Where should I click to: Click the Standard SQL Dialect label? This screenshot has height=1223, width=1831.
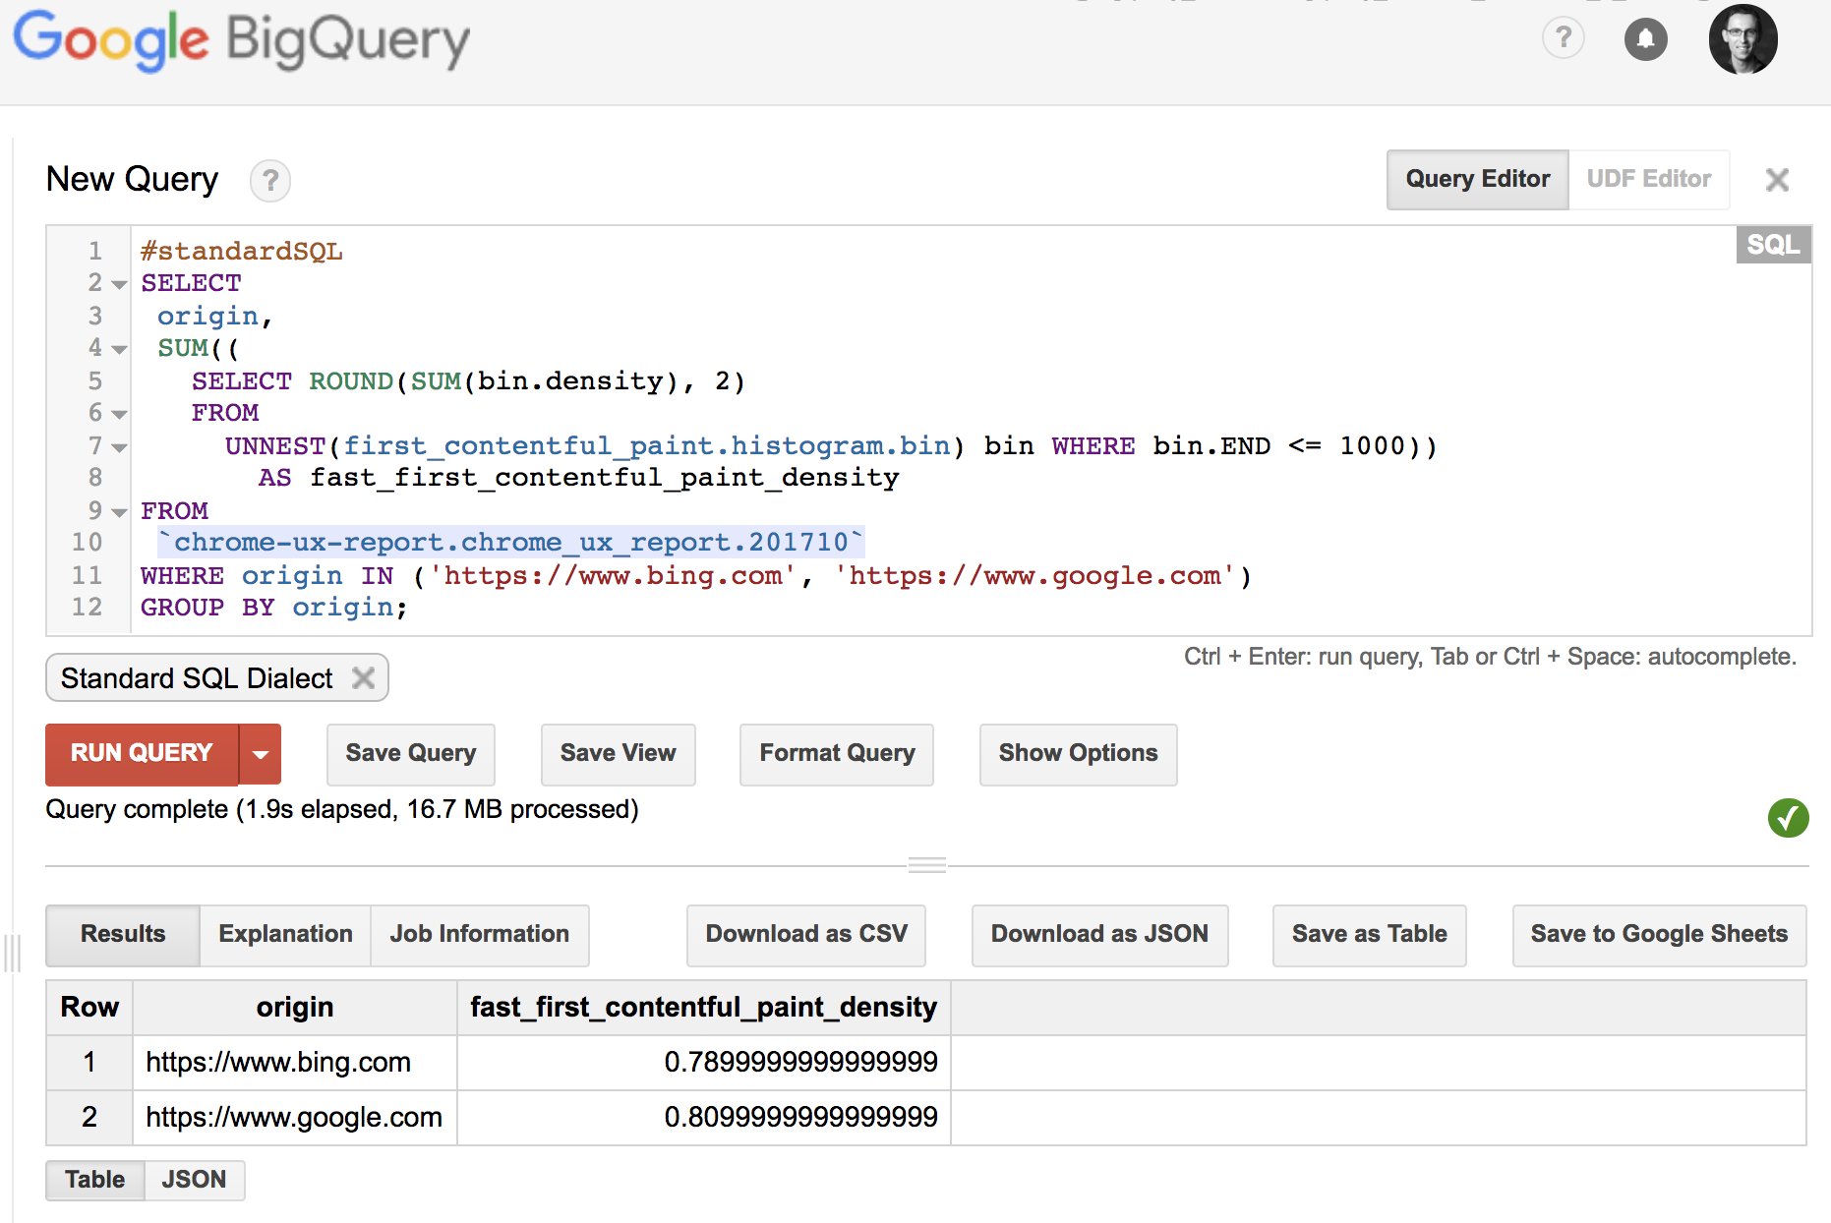tap(197, 678)
